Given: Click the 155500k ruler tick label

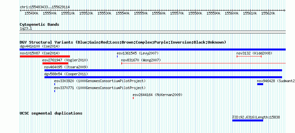Looking at the screenshot, I should tap(50, 13).
